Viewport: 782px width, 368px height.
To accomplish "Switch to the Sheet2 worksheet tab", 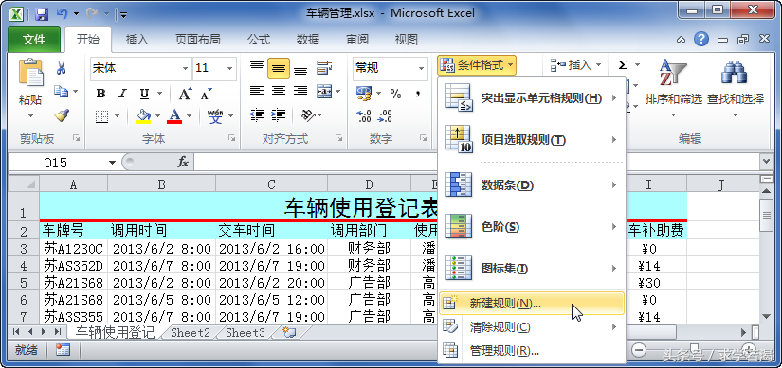I will pyautogui.click(x=190, y=333).
